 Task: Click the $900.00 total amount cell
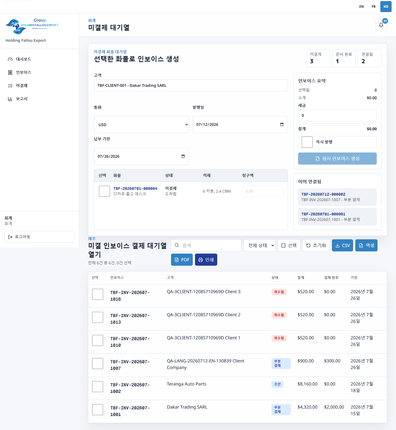(306, 361)
